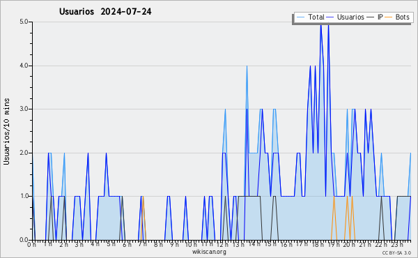
Task: Click the '4.0' y-axis value
Action: tap(24, 66)
